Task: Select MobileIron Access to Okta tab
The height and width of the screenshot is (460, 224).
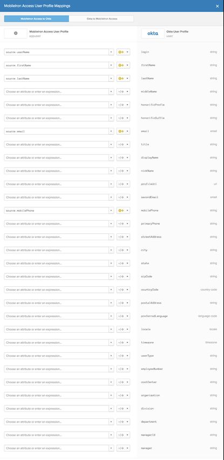Action: click(x=37, y=19)
